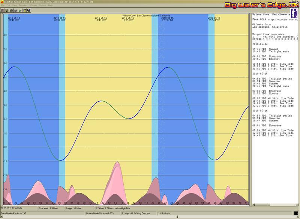
Task: Open the Window menu
Action: click(33, 6)
